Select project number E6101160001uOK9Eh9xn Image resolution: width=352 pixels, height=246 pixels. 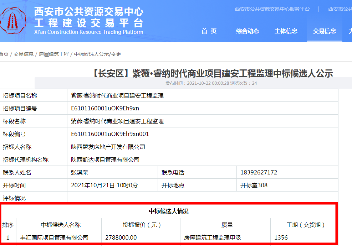point(105,109)
